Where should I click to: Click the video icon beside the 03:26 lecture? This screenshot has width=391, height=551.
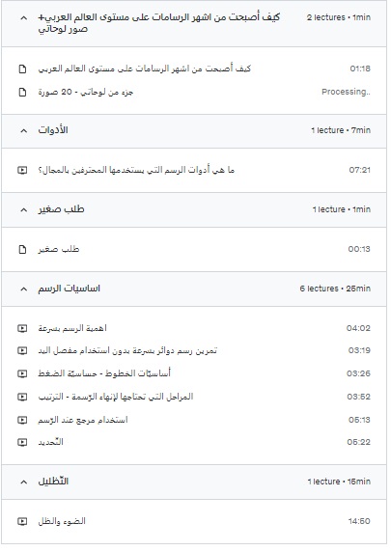(22, 373)
